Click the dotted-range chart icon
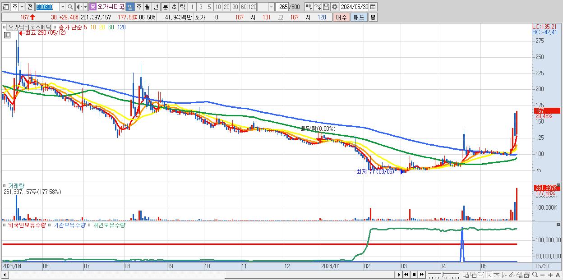The width and height of the screenshot is (563, 280). 481,275
